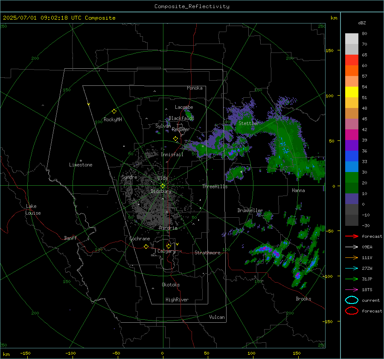
Task: Click the yellow diamond marker above Calgary
Action: (169, 246)
